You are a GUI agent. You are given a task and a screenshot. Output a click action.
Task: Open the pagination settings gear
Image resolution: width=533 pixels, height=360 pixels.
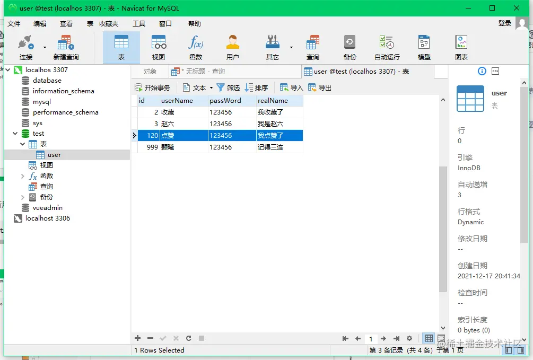[409, 339]
